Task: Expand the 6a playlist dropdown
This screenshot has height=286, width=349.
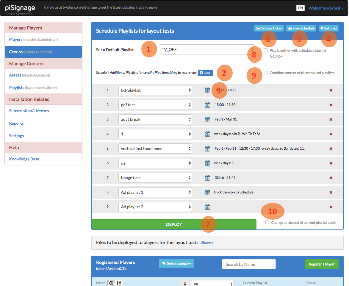Action: point(155,163)
